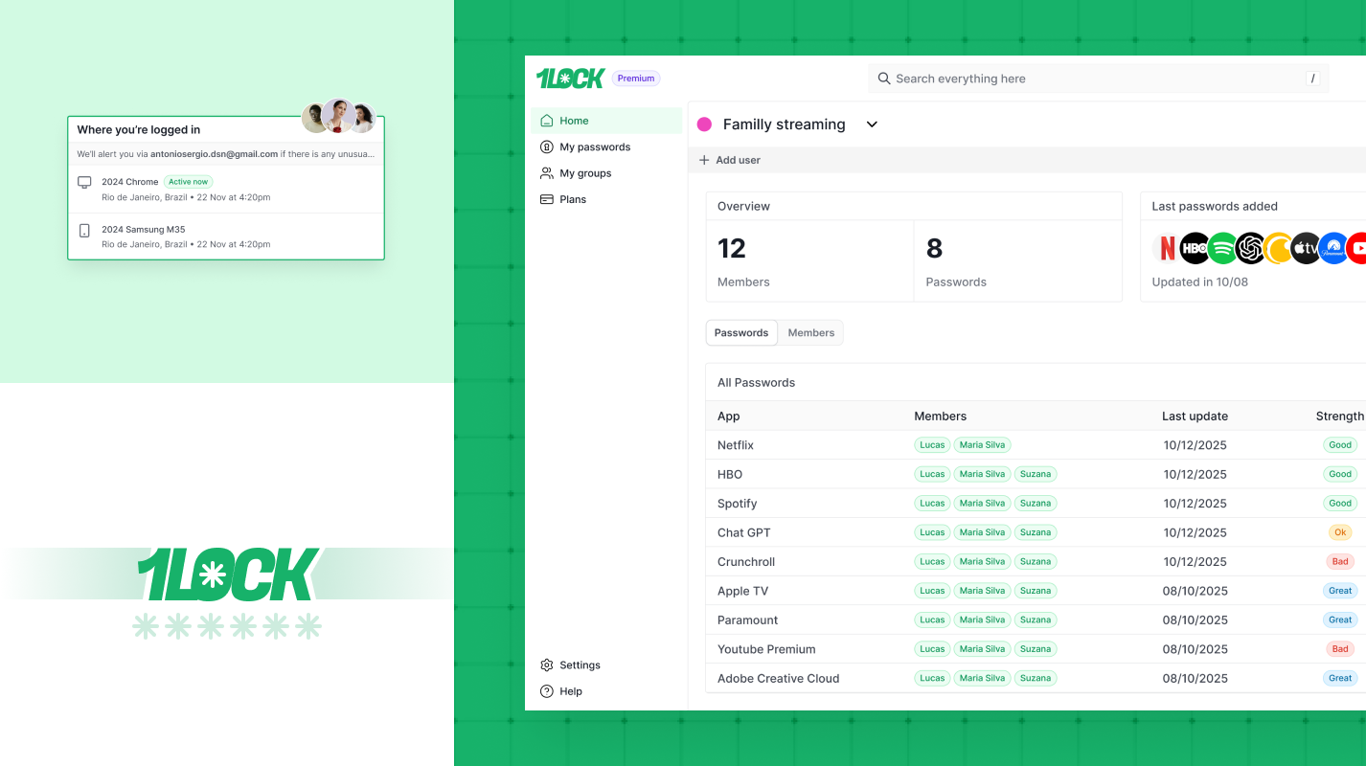Viewport: 1366px width, 766px height.
Task: Select the My groups people icon
Action: pyautogui.click(x=547, y=173)
